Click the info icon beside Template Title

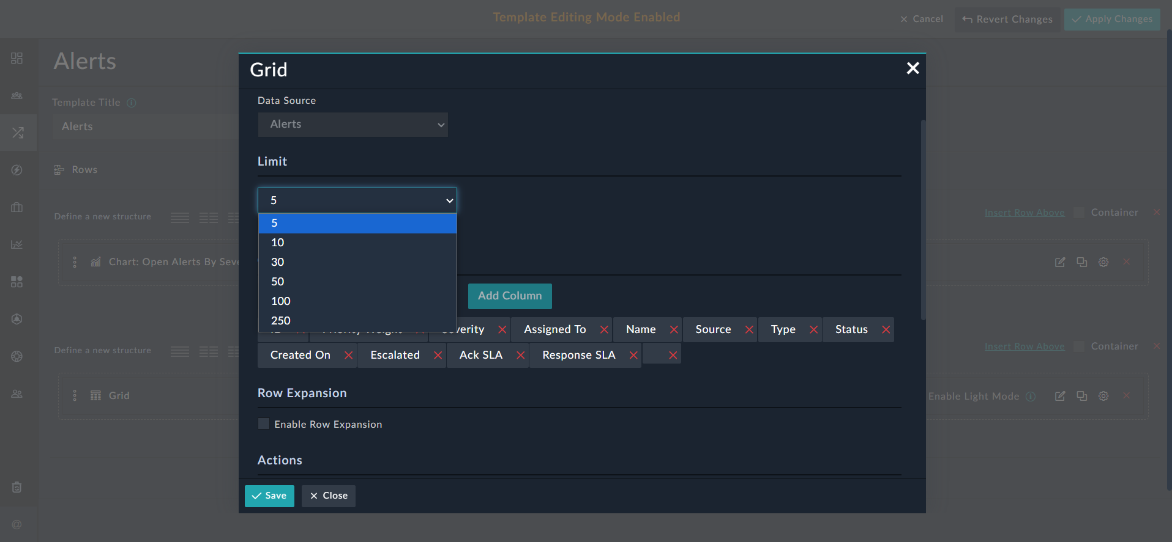pos(131,103)
